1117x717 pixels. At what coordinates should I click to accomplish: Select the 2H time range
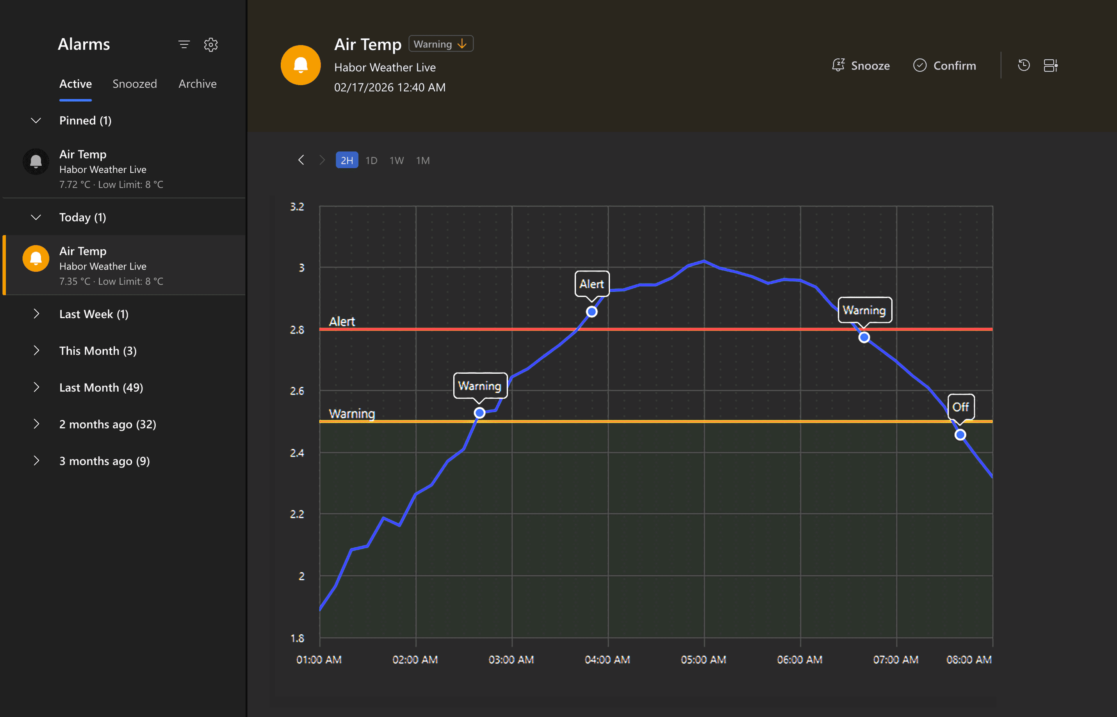347,160
